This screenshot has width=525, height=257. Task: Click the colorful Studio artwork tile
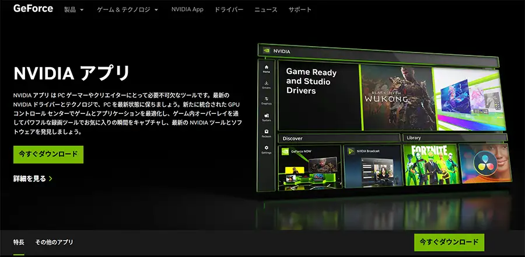[x=469, y=99]
